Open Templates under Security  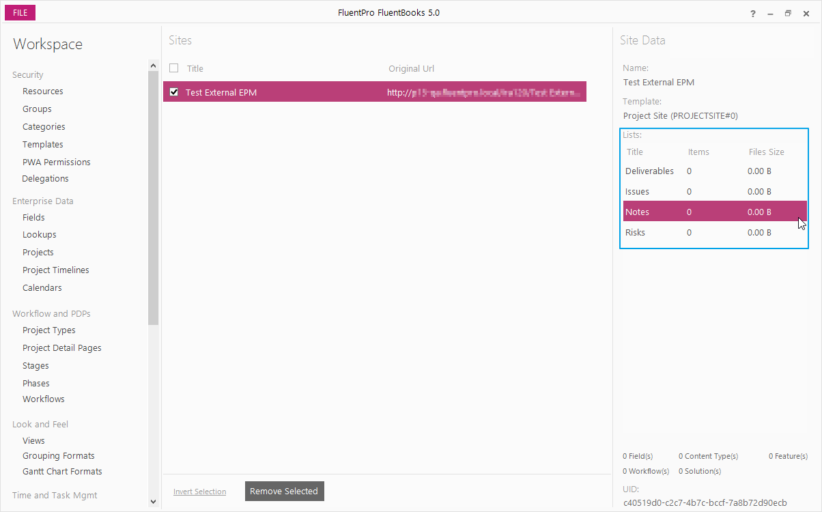tap(42, 145)
